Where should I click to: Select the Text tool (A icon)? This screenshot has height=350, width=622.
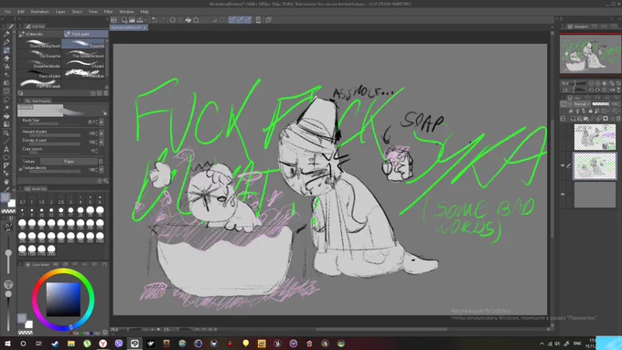(x=6, y=150)
